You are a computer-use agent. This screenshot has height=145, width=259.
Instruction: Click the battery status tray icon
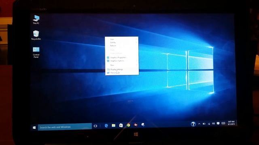[204, 124]
